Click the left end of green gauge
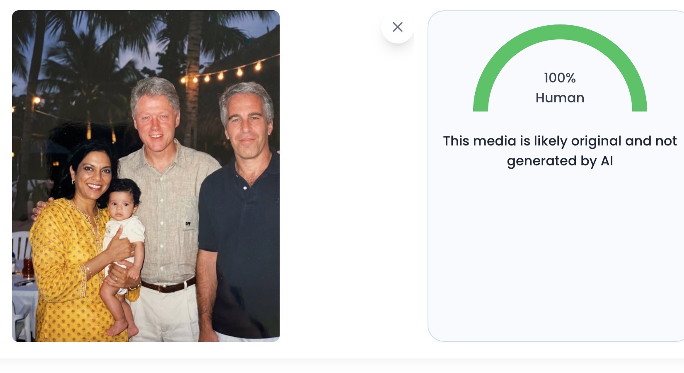The height and width of the screenshot is (373, 684). point(481,106)
